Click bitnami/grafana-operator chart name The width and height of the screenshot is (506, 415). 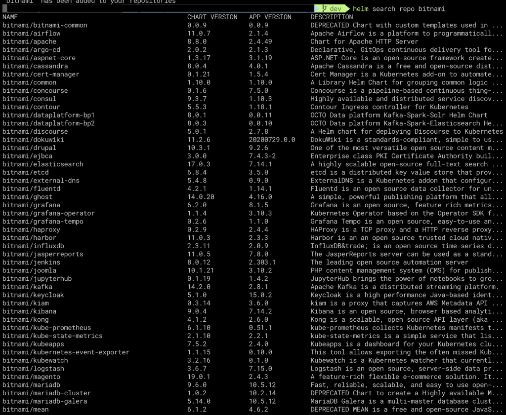coord(49,213)
